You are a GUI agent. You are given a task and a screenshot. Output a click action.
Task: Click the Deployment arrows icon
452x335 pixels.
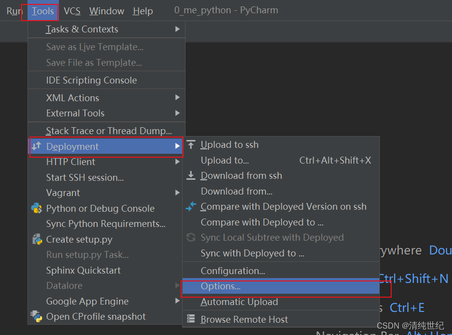pyautogui.click(x=36, y=146)
